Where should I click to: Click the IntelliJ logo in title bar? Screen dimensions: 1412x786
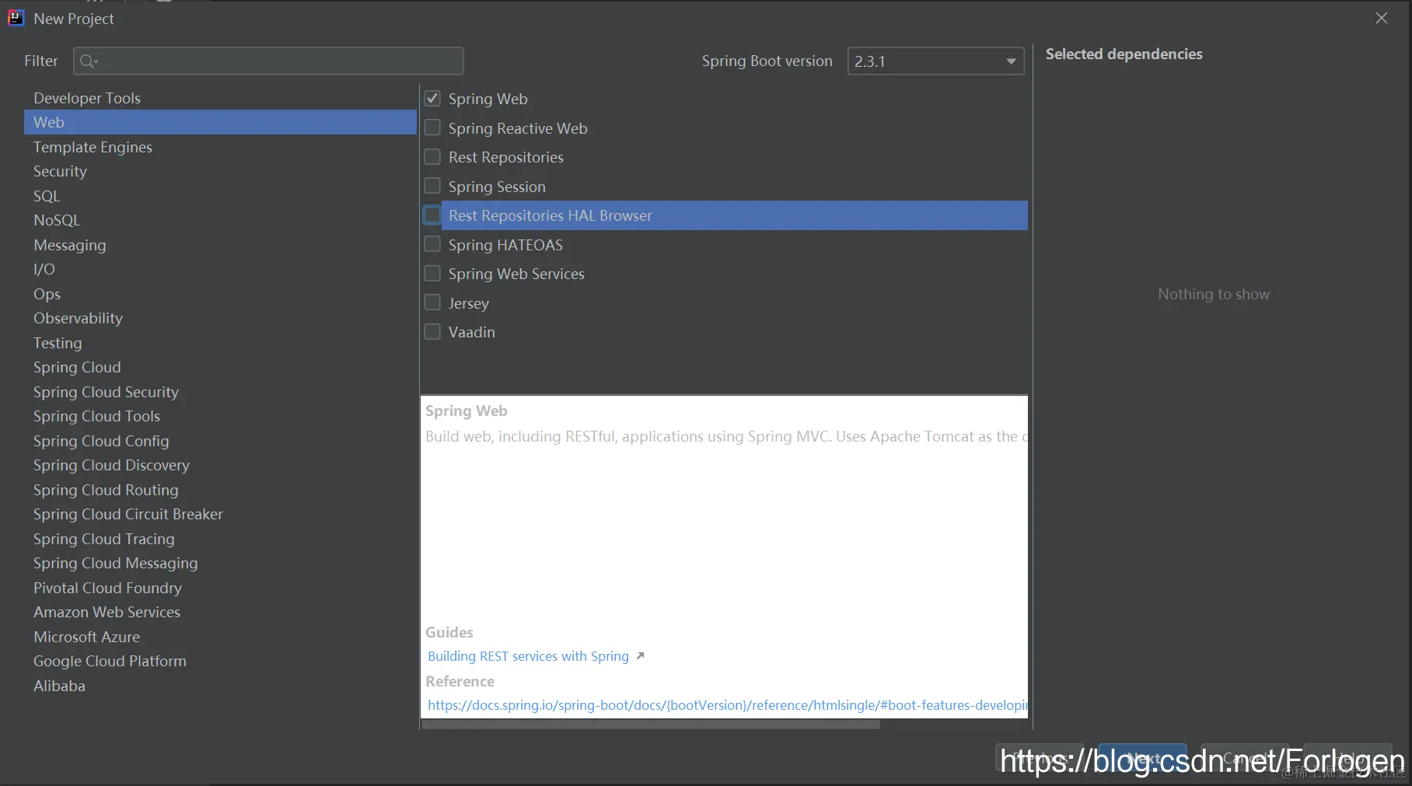tap(16, 18)
